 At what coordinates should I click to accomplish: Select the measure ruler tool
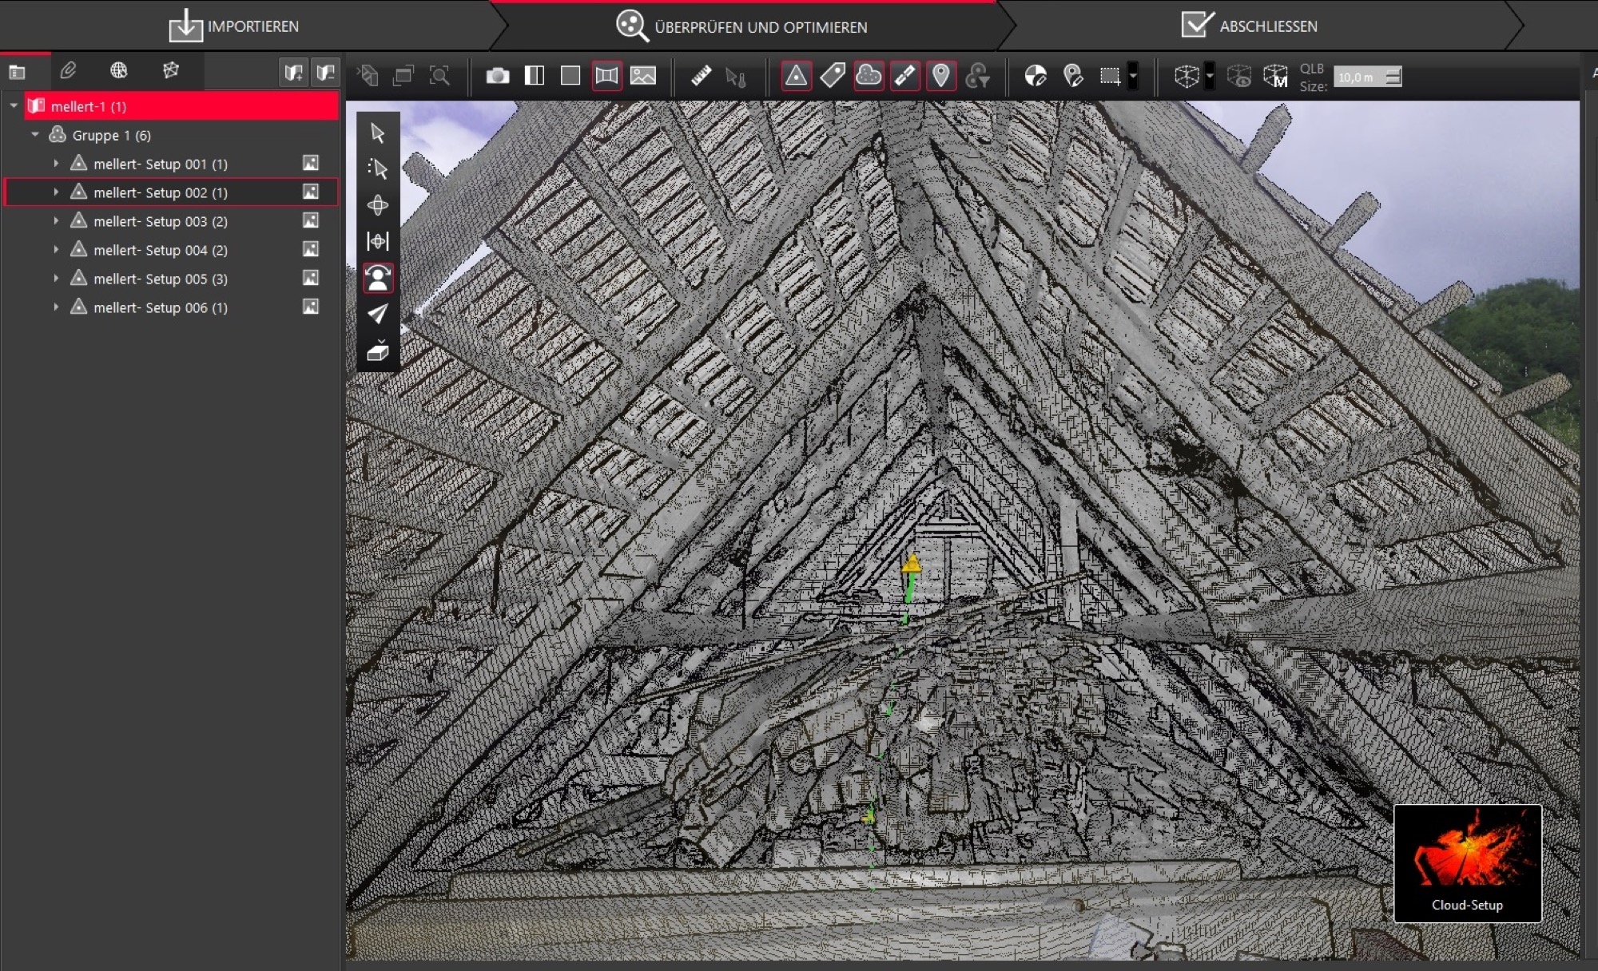[701, 76]
